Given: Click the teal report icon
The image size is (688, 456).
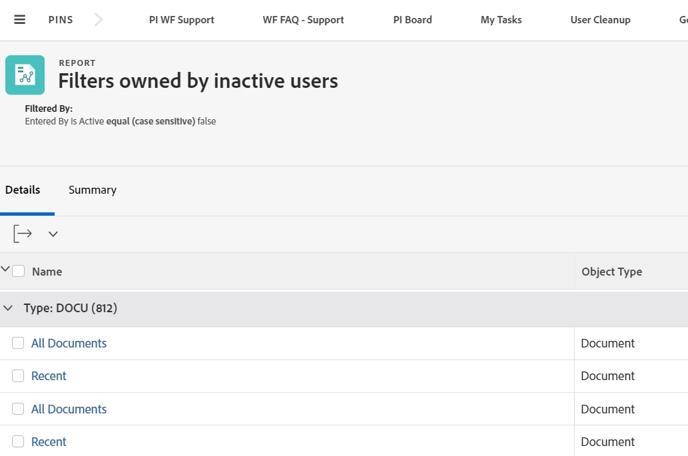Looking at the screenshot, I should [25, 75].
